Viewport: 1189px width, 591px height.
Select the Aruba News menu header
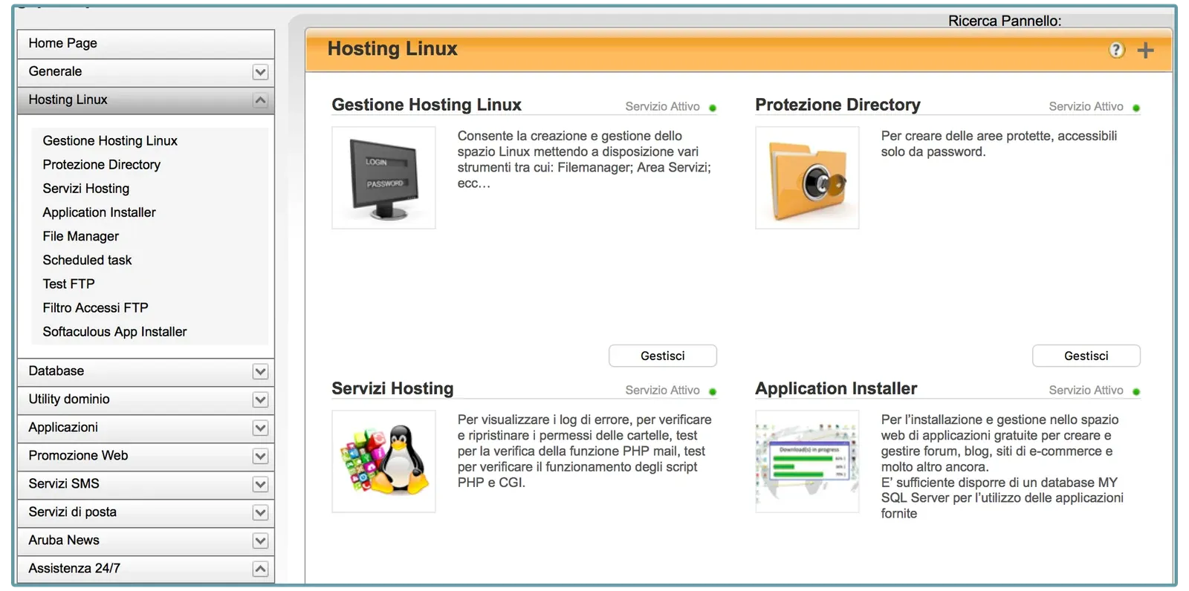pyautogui.click(x=146, y=541)
